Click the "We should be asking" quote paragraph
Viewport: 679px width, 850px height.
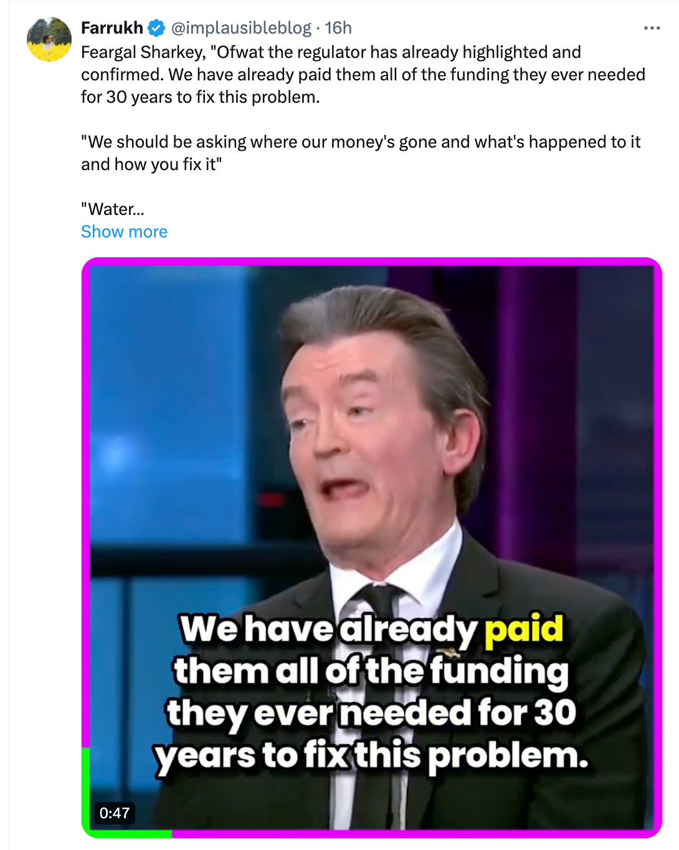tap(361, 153)
